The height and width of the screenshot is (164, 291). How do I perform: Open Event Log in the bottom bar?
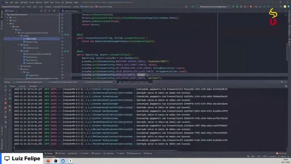281,154
